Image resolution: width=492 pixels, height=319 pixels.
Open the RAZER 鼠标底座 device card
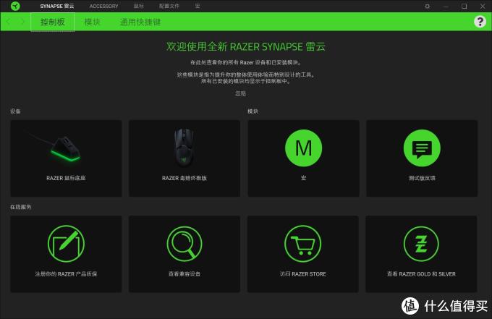[x=66, y=158]
